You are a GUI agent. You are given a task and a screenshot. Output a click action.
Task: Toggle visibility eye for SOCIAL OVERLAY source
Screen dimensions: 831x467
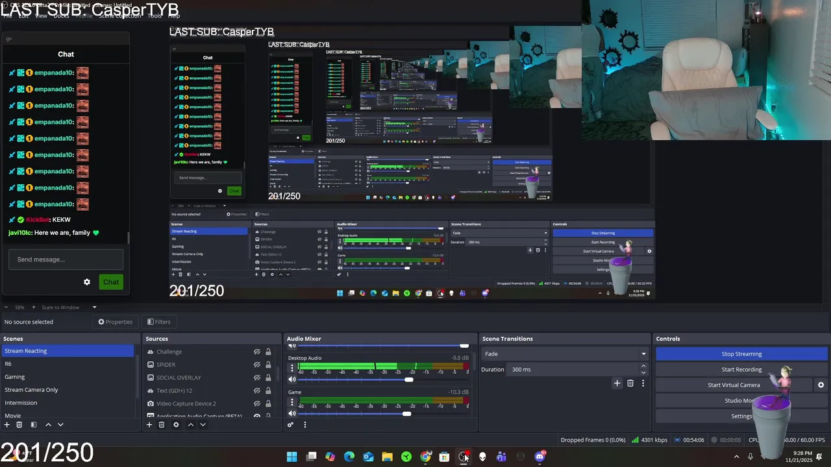(x=257, y=377)
